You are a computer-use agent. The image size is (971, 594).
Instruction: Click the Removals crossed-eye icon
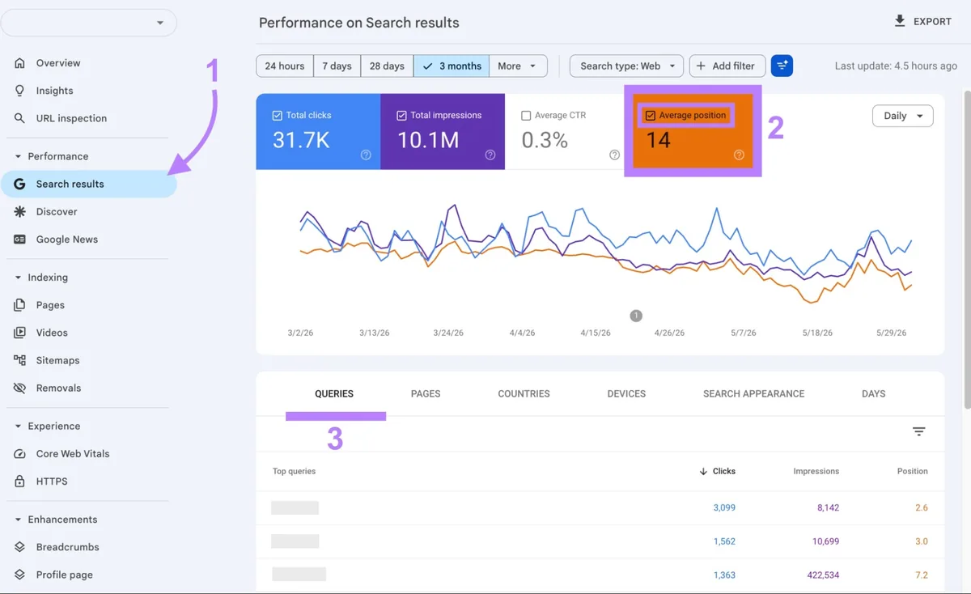click(x=19, y=388)
